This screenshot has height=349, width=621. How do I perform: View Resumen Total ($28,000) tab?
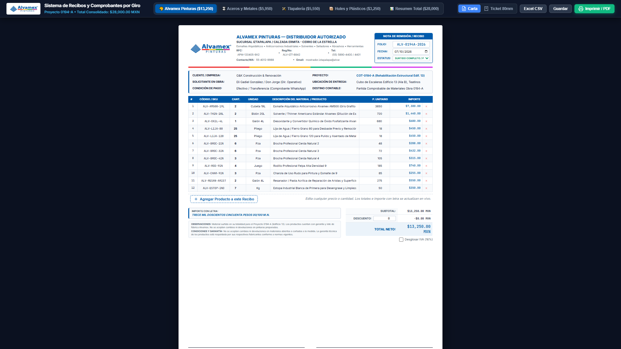[414, 9]
